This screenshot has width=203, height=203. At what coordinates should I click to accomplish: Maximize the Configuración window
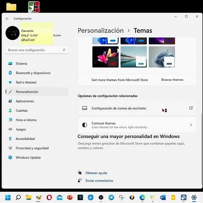pos(186,16)
